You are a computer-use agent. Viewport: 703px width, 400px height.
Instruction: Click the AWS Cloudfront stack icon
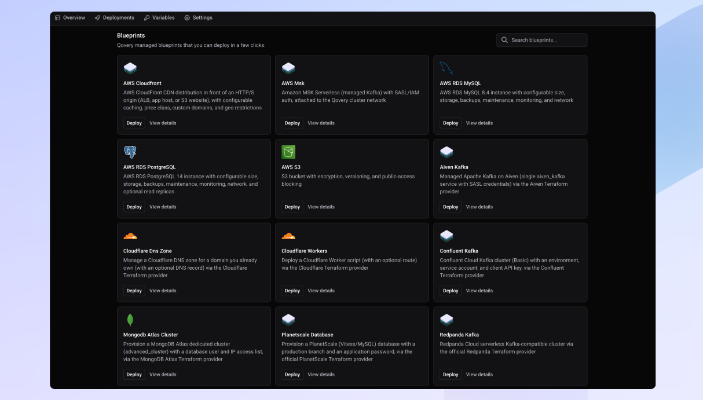click(130, 68)
